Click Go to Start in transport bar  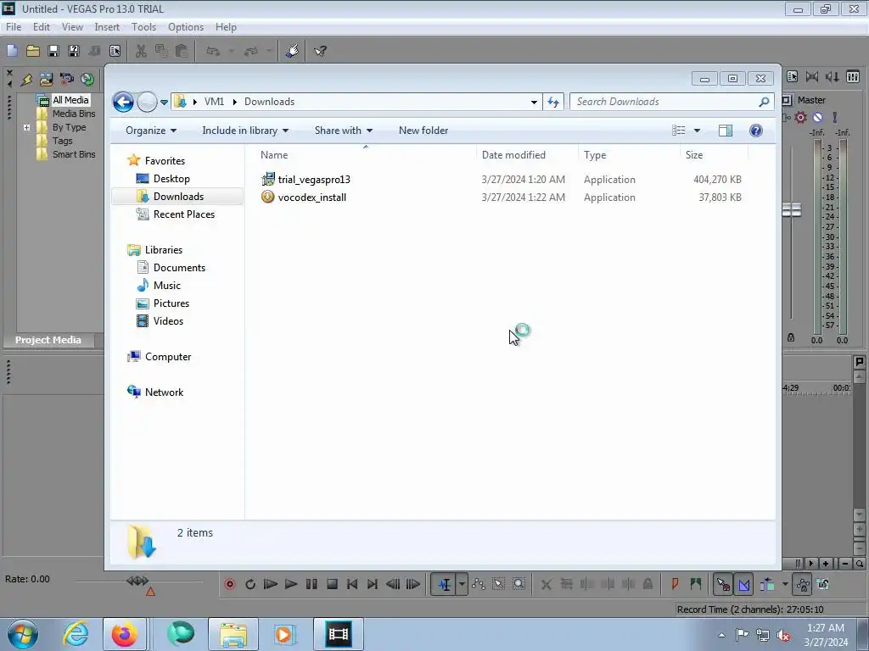pos(352,584)
